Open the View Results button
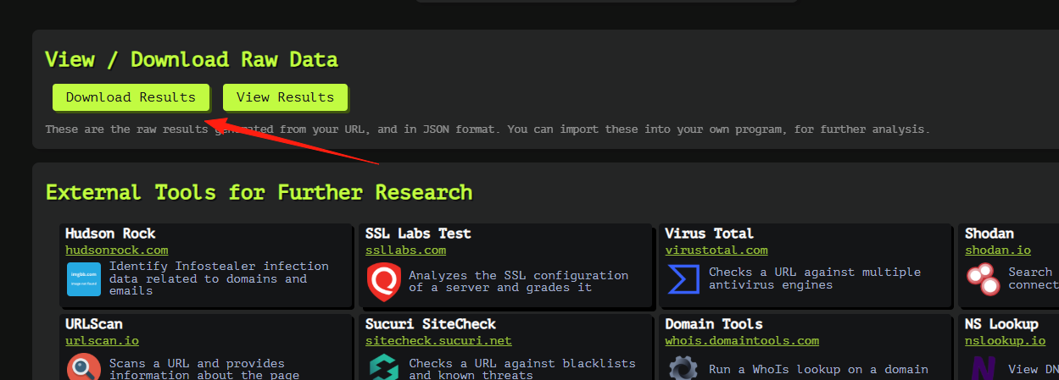 click(285, 97)
